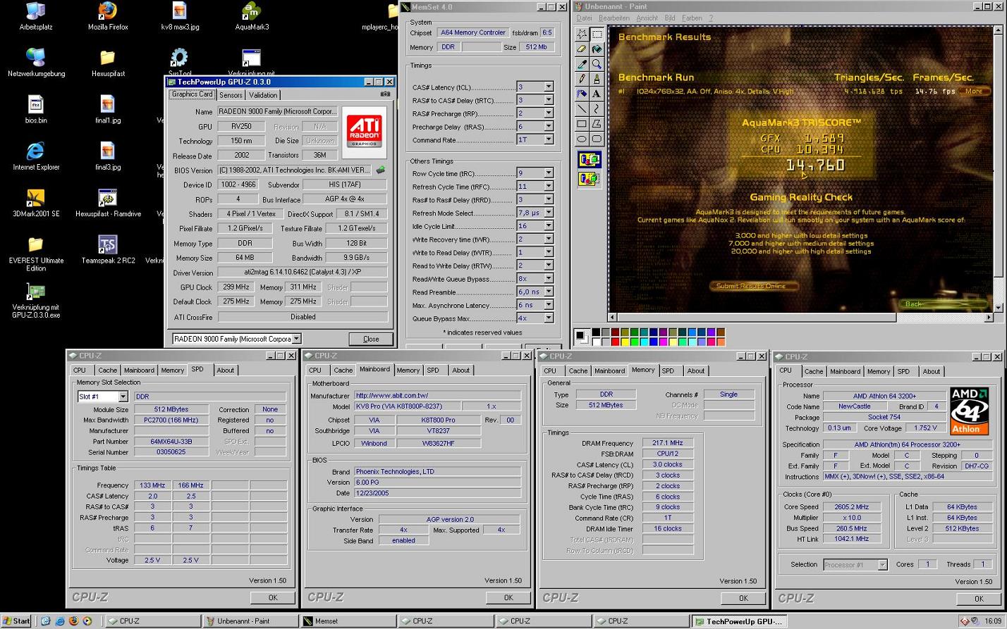Open the Command Rate dropdown in MemSet
This screenshot has width=1007, height=629.
548,139
